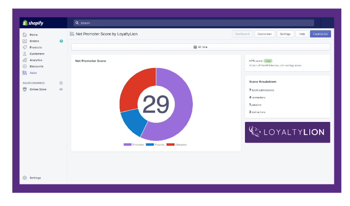Image resolution: width=350 pixels, height=206 pixels.
Task: View Online Store via eye icon
Action: (61, 89)
